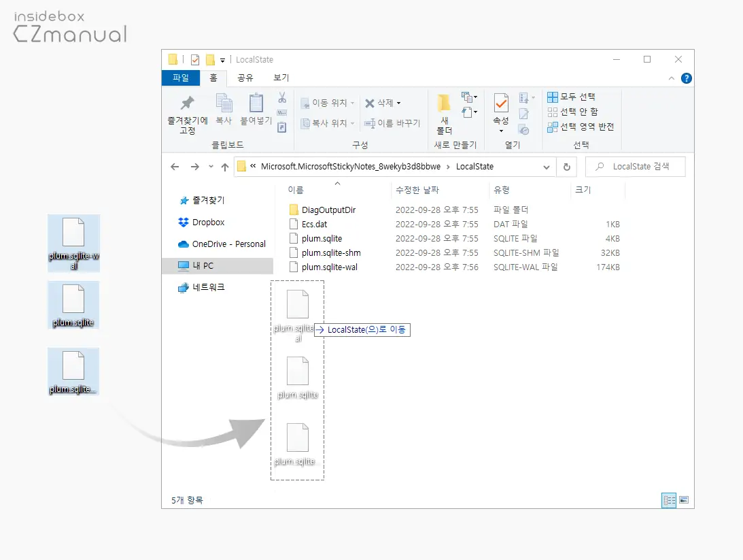Screen dimensions: 743x560
Task: Expand the address bar history dropdown
Action: (x=547, y=167)
